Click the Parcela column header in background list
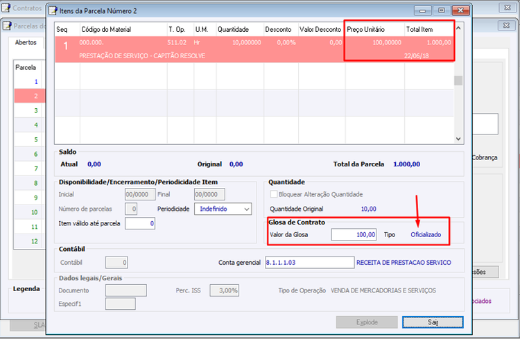This screenshot has height=339, width=520. 26,67
